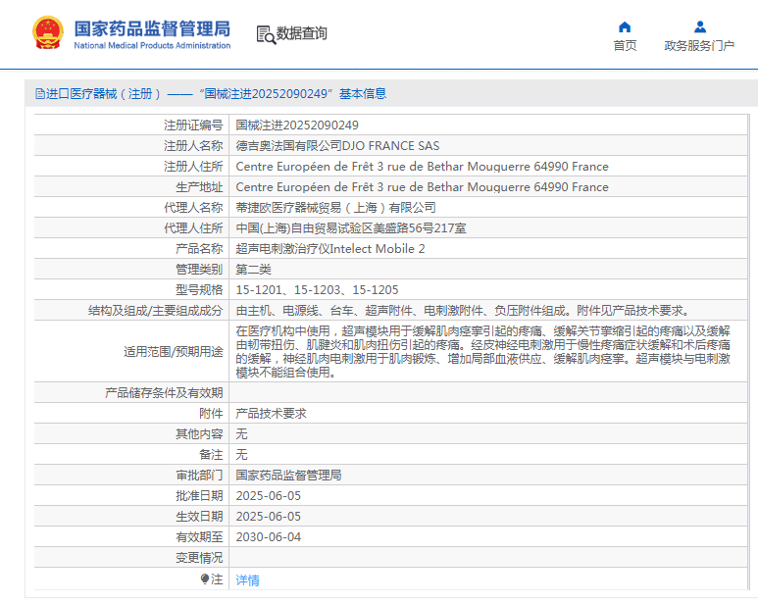Screen dimensions: 758x603
Task: Click the 代理人名称 label
Action: pyautogui.click(x=193, y=208)
